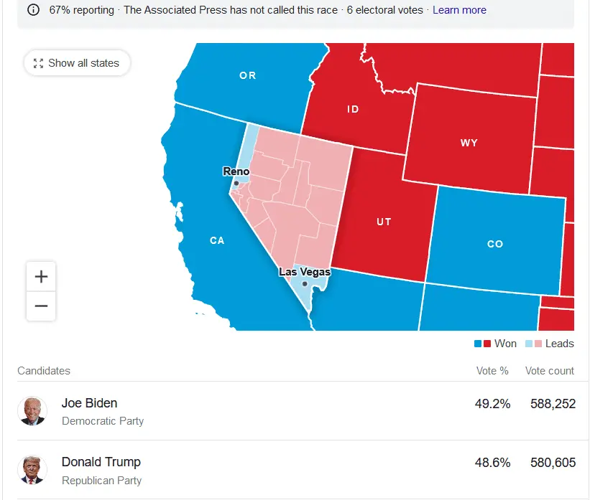Select Idaho on the map
Image resolution: width=590 pixels, height=500 pixels.
[x=353, y=110]
